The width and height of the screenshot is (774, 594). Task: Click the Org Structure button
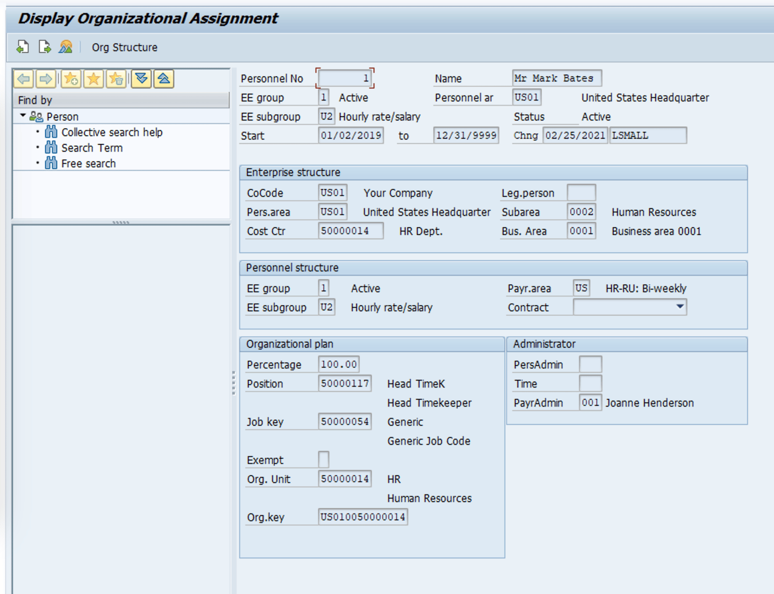tap(124, 47)
